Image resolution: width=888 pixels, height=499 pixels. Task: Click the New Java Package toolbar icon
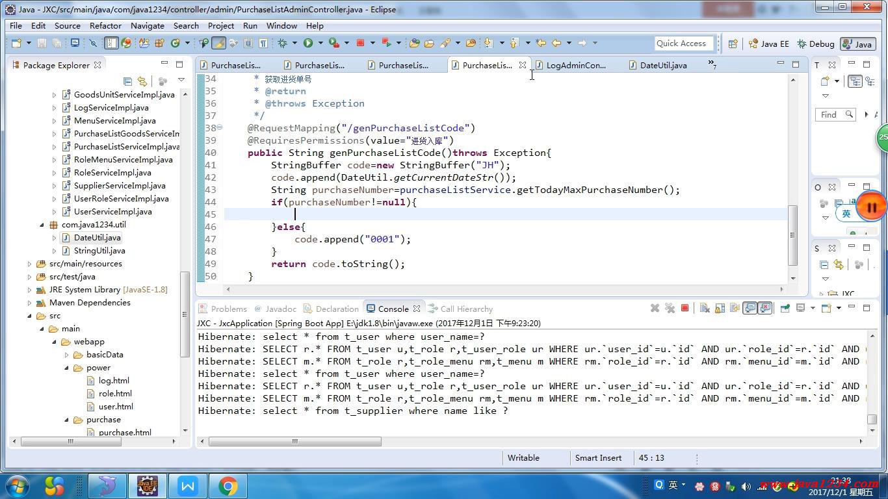click(159, 43)
